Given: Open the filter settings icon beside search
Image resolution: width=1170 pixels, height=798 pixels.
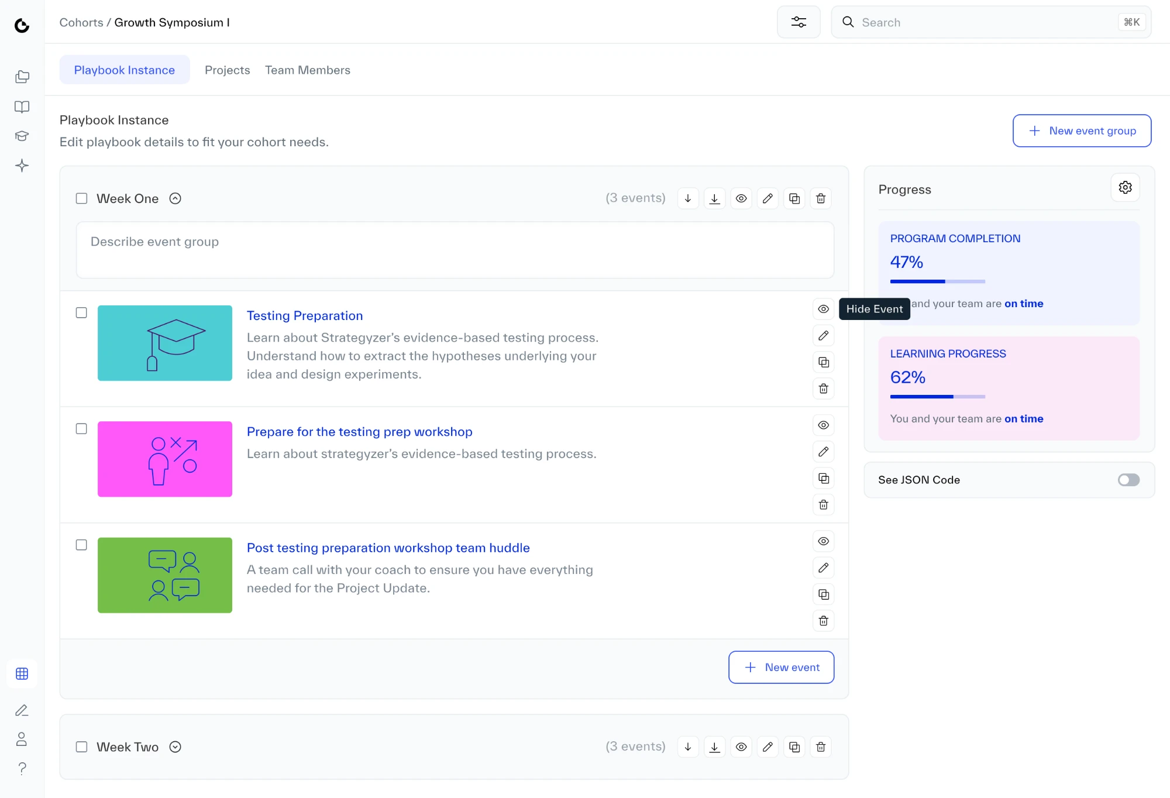Looking at the screenshot, I should pos(799,22).
